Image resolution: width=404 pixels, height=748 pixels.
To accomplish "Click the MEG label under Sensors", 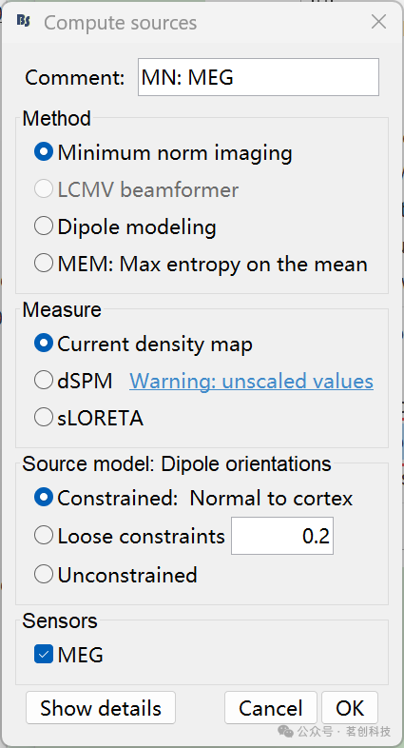I will (x=80, y=655).
